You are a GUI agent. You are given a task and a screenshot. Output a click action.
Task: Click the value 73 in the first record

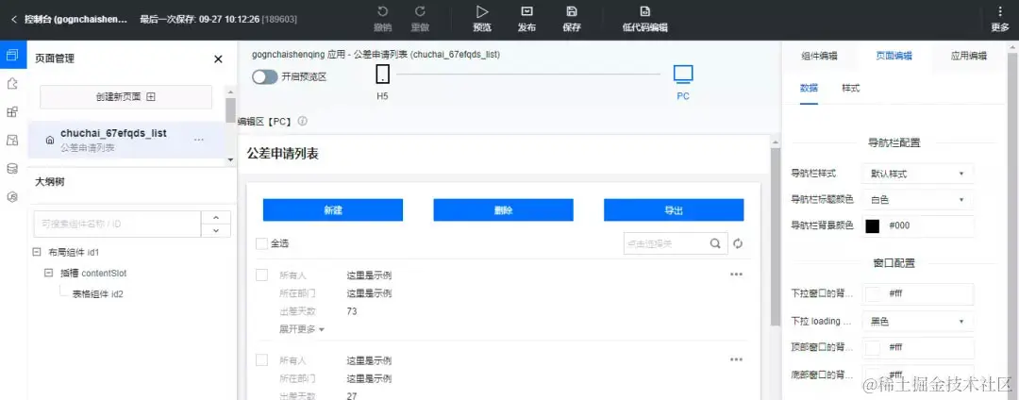pos(352,311)
